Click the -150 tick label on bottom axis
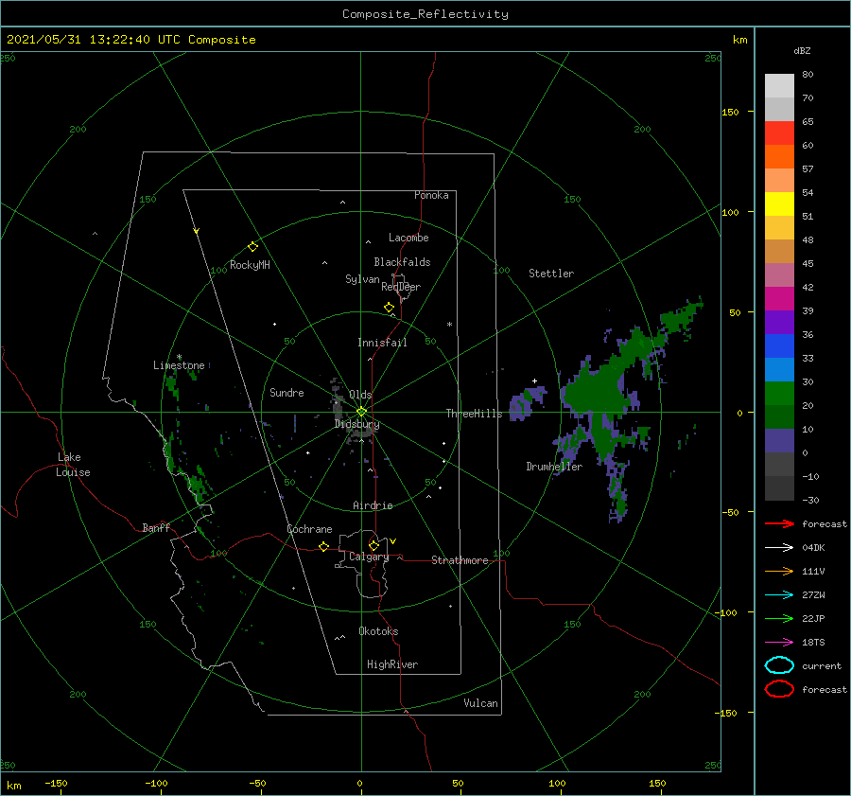The width and height of the screenshot is (851, 796). click(x=56, y=783)
